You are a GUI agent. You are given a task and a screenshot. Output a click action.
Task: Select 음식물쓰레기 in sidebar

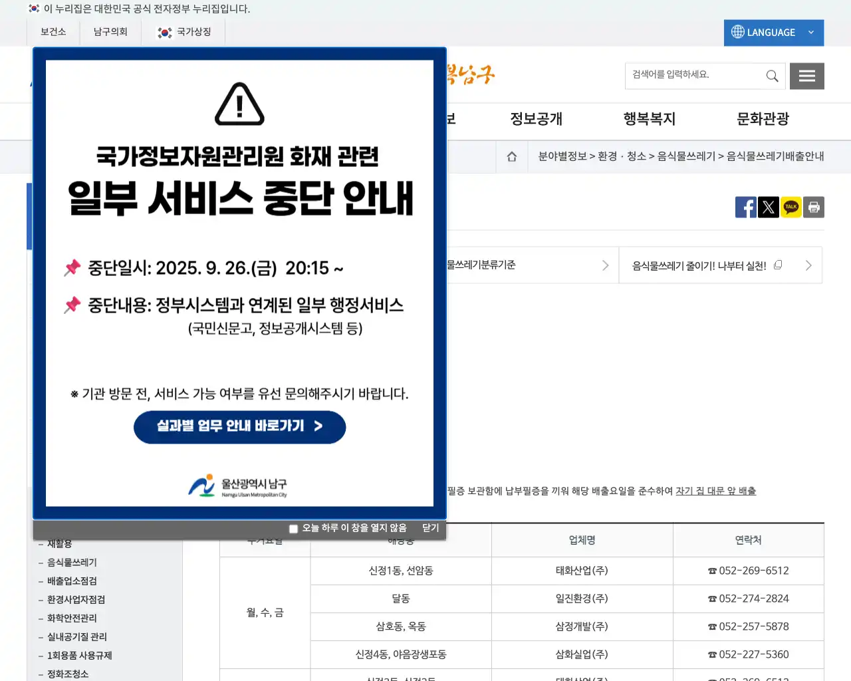tap(72, 563)
